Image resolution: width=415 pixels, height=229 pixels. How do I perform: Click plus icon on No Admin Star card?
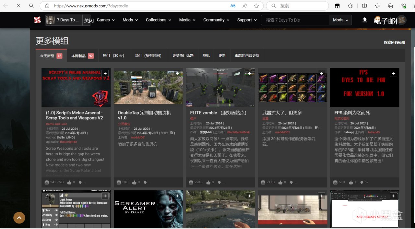coord(393,196)
